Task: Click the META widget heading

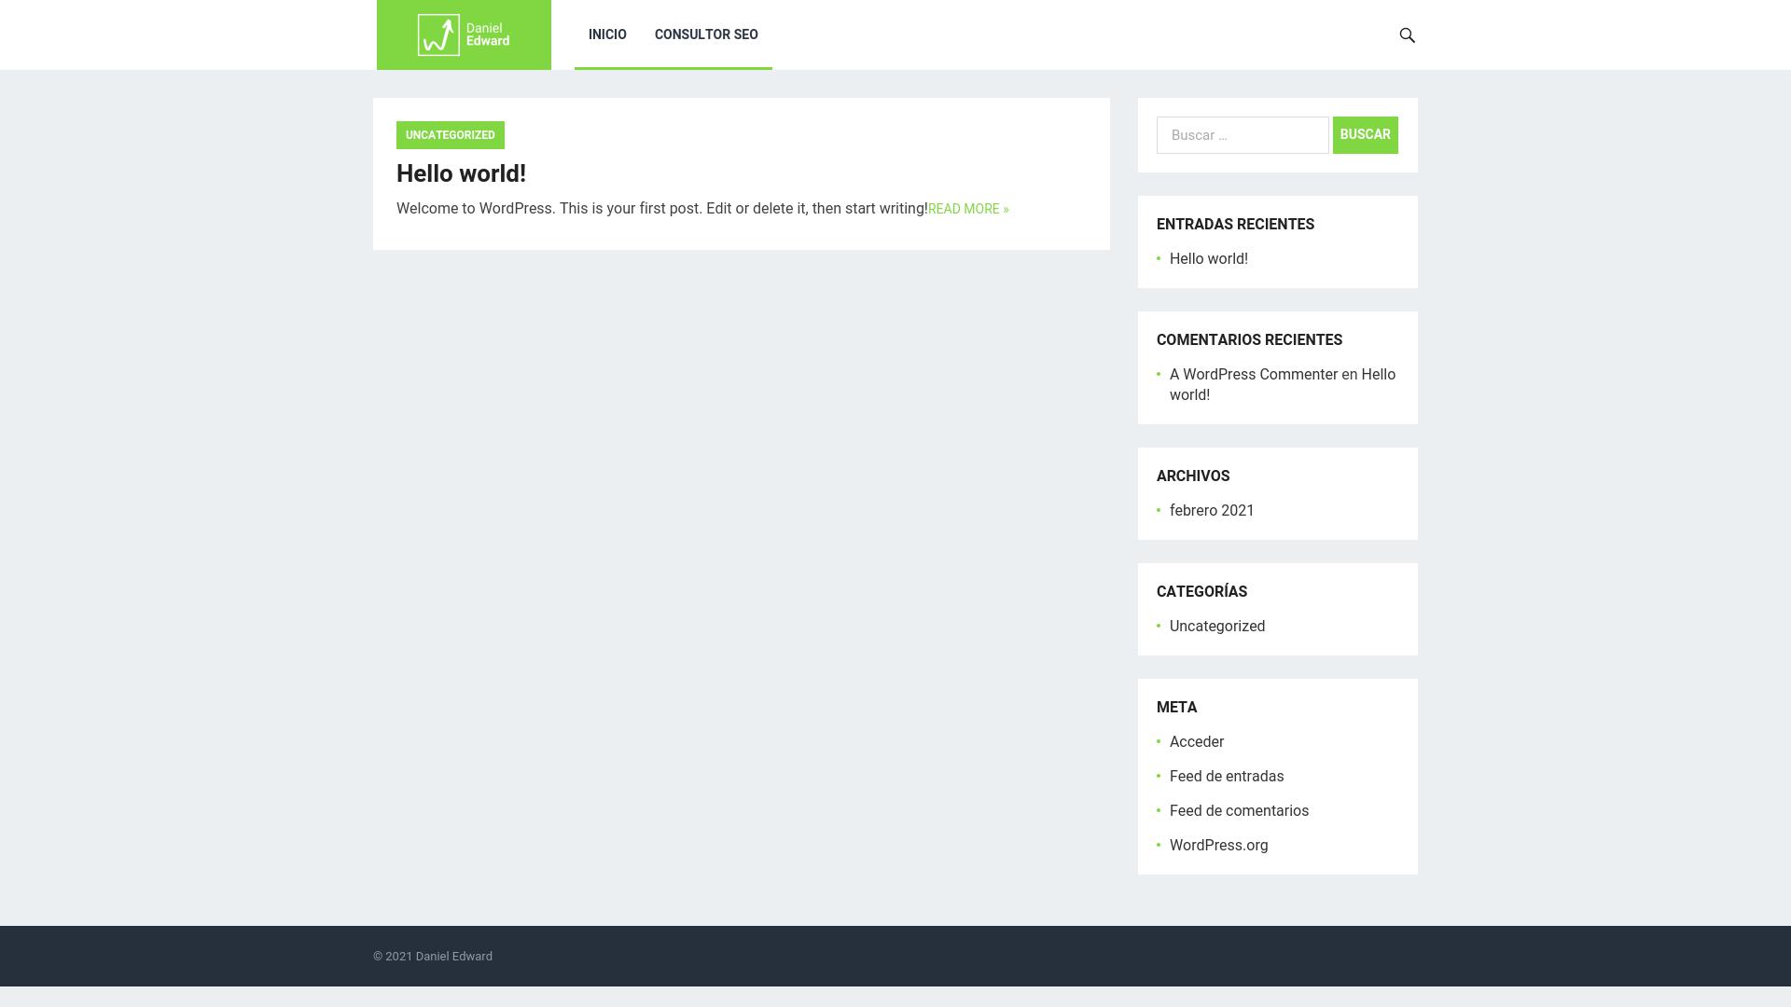Action: tap(1176, 708)
